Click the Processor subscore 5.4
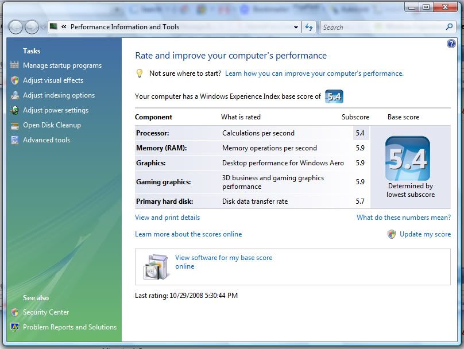Image resolution: width=464 pixels, height=349 pixels. pos(360,133)
